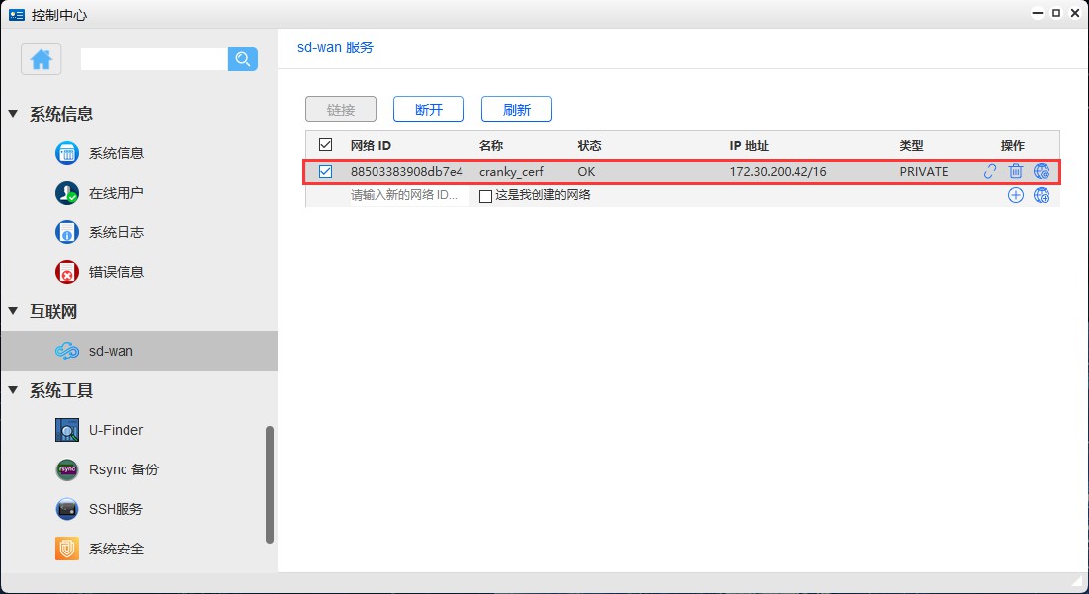Click the home icon above the sidebar
Image resolution: width=1089 pixels, height=594 pixels.
40,59
